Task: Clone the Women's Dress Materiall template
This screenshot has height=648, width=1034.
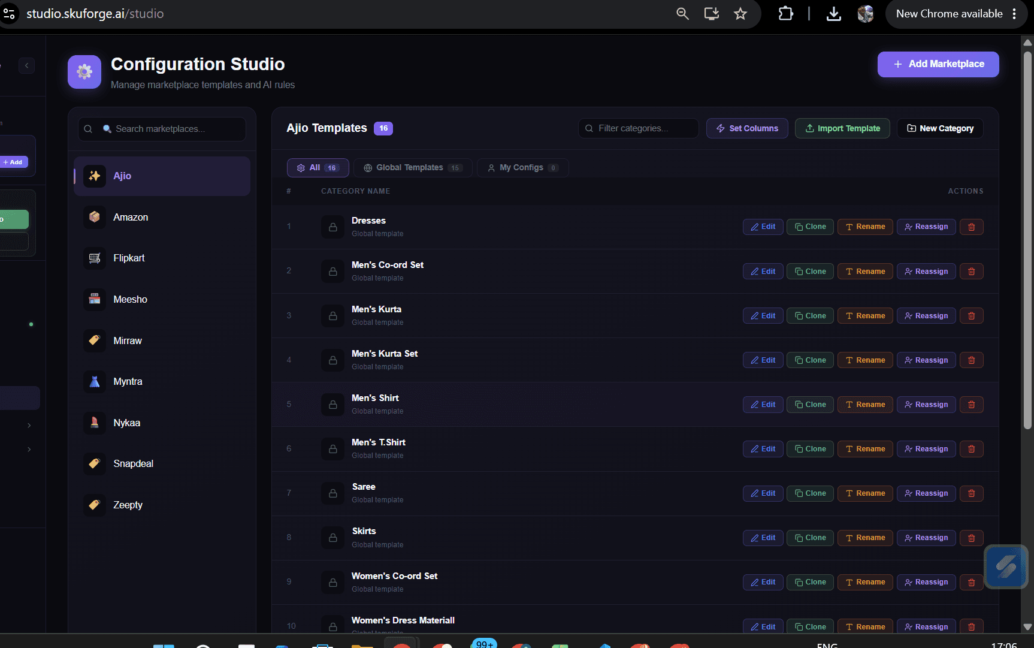Action: tap(810, 626)
